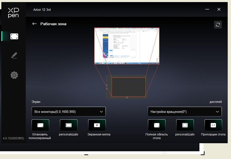The width and height of the screenshot is (231, 159).
Task: Click the XP-Pen logo
Action: (x=13, y=13)
